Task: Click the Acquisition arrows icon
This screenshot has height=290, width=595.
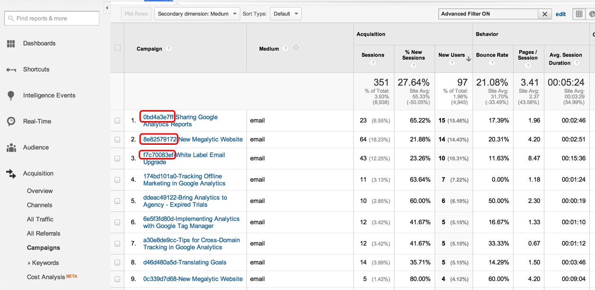Action: [x=11, y=174]
